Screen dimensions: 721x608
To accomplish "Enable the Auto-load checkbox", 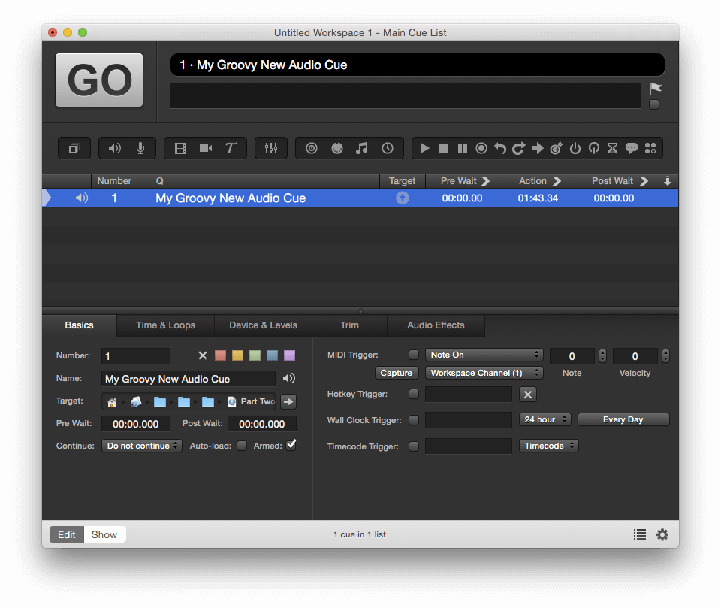I will point(242,446).
